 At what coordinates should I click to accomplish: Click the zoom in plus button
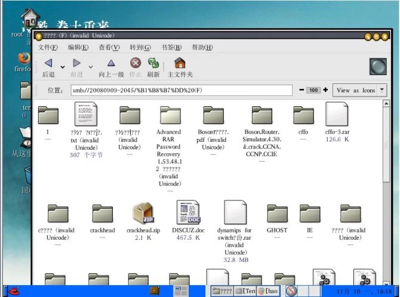[x=325, y=90]
